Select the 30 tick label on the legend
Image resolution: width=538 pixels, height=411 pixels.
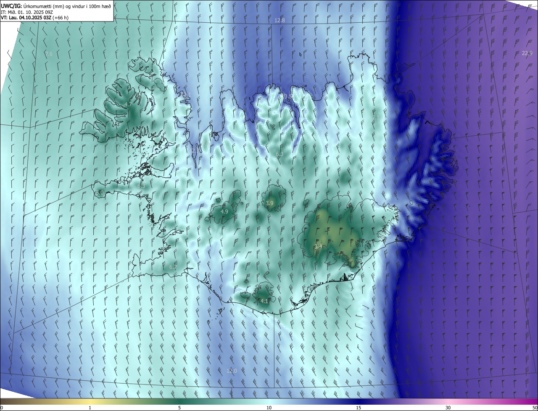pos(448,408)
